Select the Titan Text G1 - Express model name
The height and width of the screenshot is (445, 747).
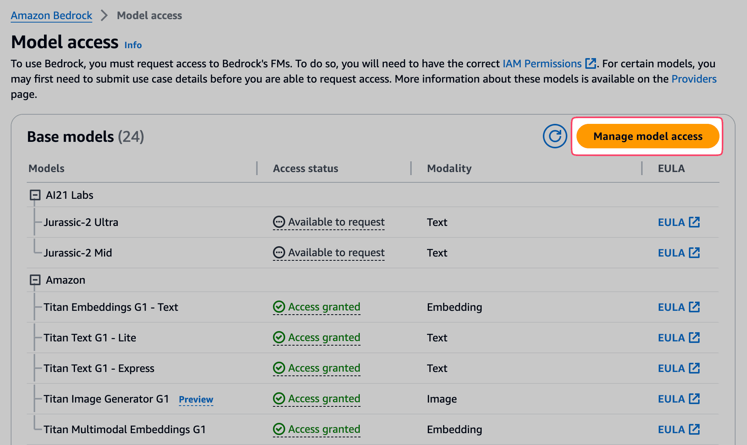[x=99, y=368]
